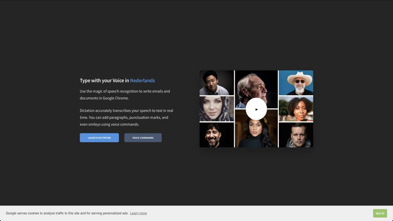Click the photo of woman in black turtleneck
The image size is (393, 221).
(256, 133)
